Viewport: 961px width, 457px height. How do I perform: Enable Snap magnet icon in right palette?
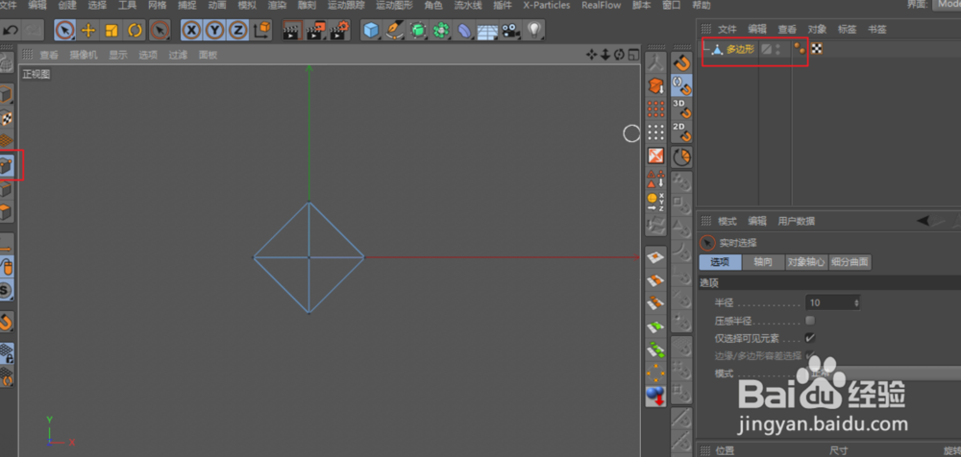click(682, 62)
